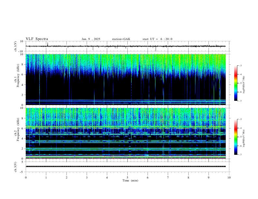
Task: Click the ch.2 colorbar log(PSD) label
Action: pyautogui.click(x=244, y=138)
